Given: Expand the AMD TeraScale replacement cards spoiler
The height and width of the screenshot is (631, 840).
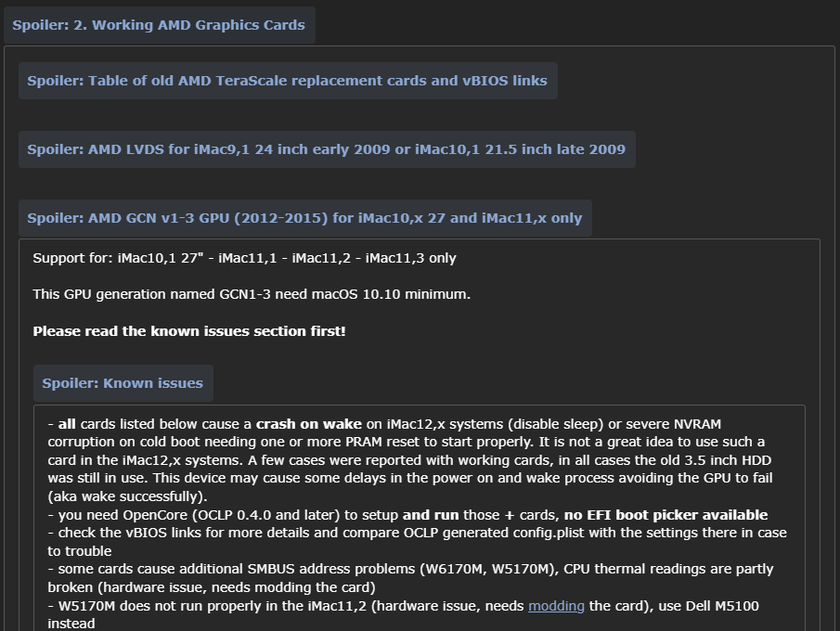Looking at the screenshot, I should (287, 81).
